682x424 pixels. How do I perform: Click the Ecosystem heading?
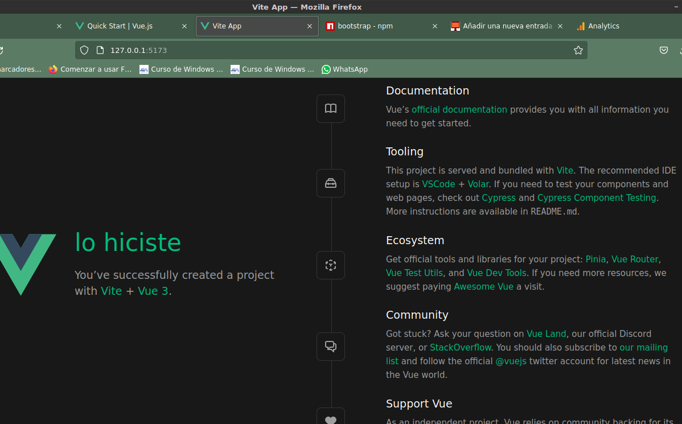(x=415, y=240)
